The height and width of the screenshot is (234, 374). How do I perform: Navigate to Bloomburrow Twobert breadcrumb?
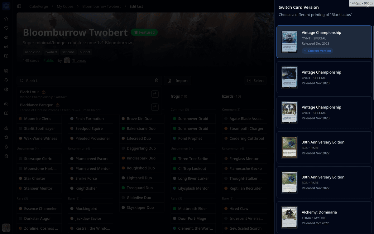coord(102,6)
